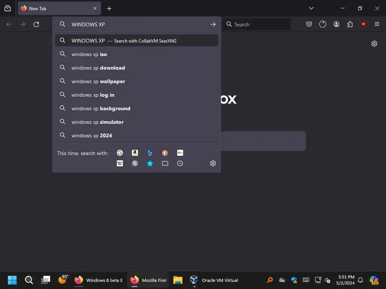Search this time with Amazon
This screenshot has width=386, height=289.
click(x=135, y=153)
